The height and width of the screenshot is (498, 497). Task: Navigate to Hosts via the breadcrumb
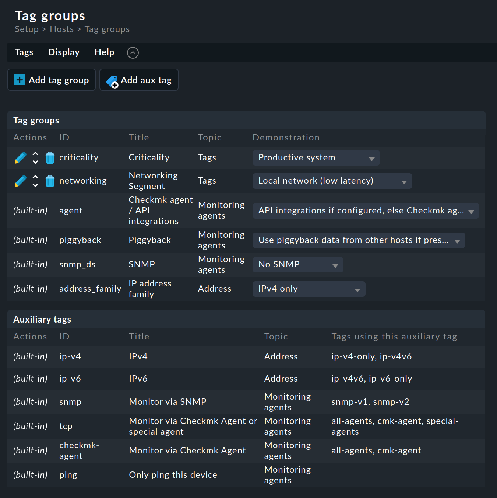point(61,29)
